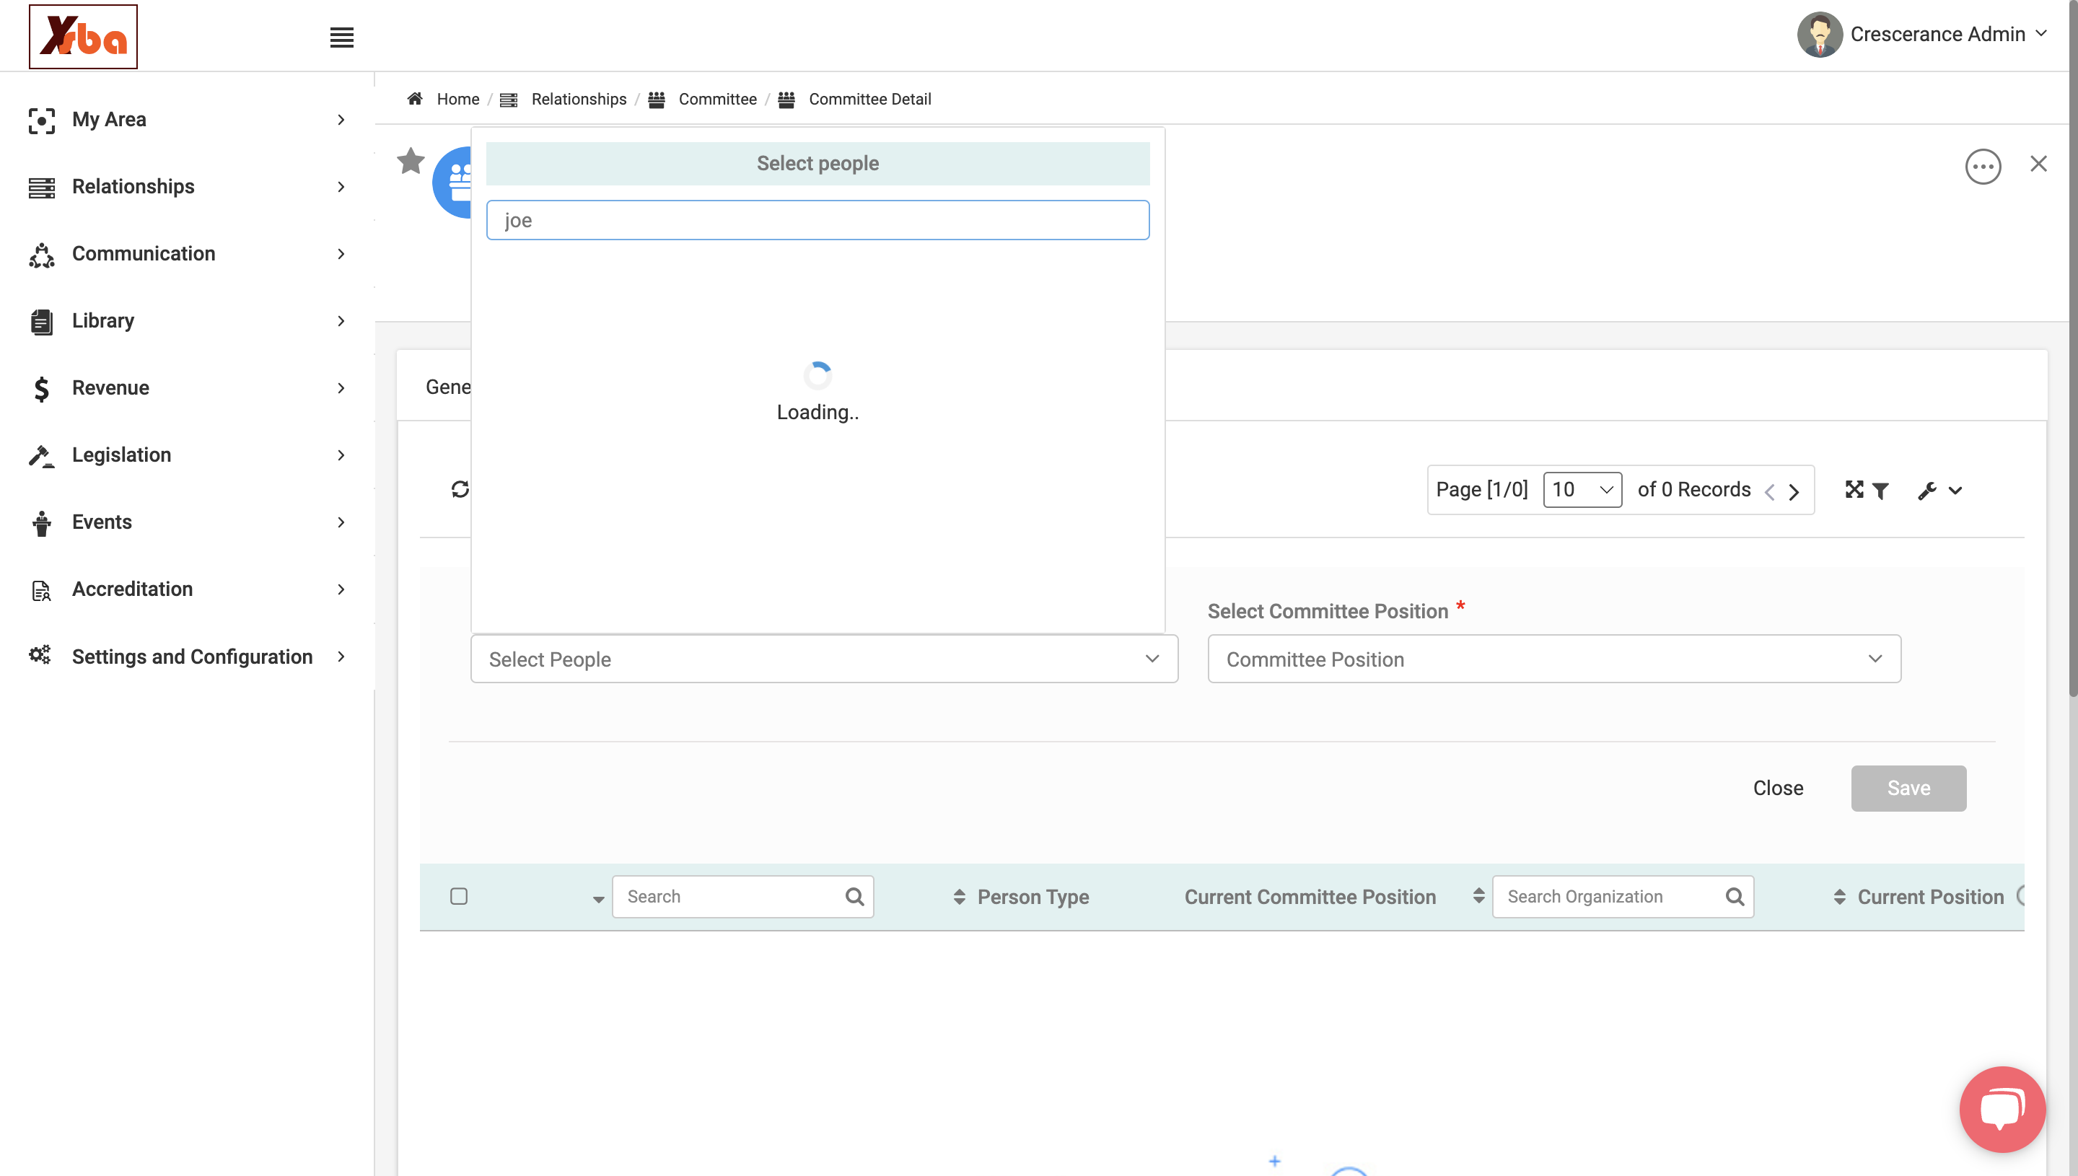Screen dimensions: 2078x1176
Task: Expand grid to fullscreen icon
Action: pos(1854,489)
